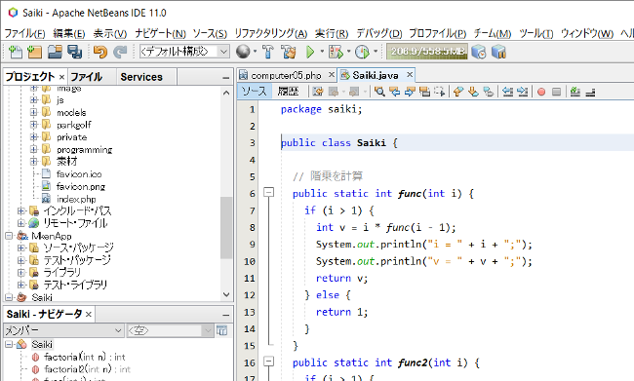
Task: Open the デバッグ(D) menu
Action: [x=378, y=33]
